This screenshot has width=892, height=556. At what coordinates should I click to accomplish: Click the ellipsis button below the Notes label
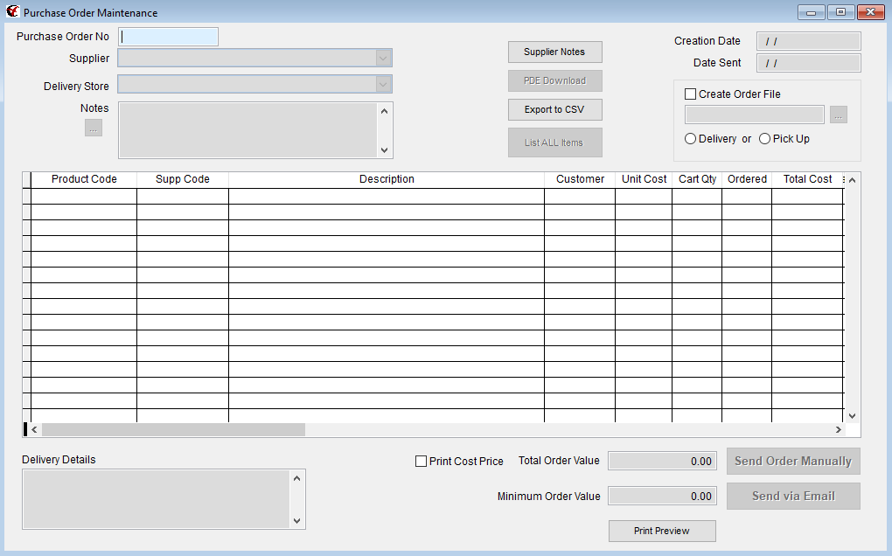(94, 128)
